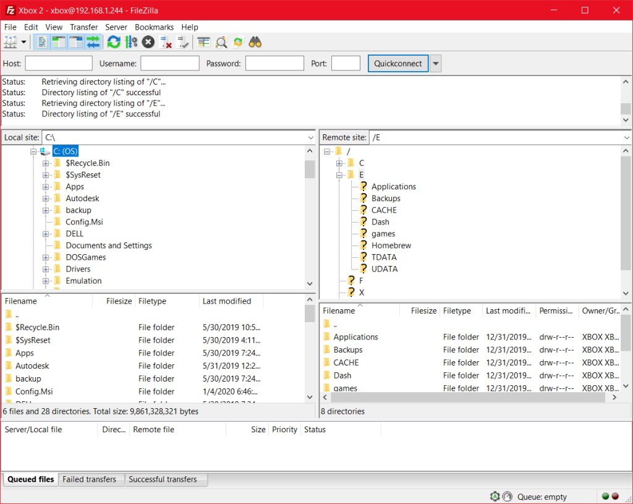Focus the Username input field
The image size is (633, 504).
(x=170, y=64)
